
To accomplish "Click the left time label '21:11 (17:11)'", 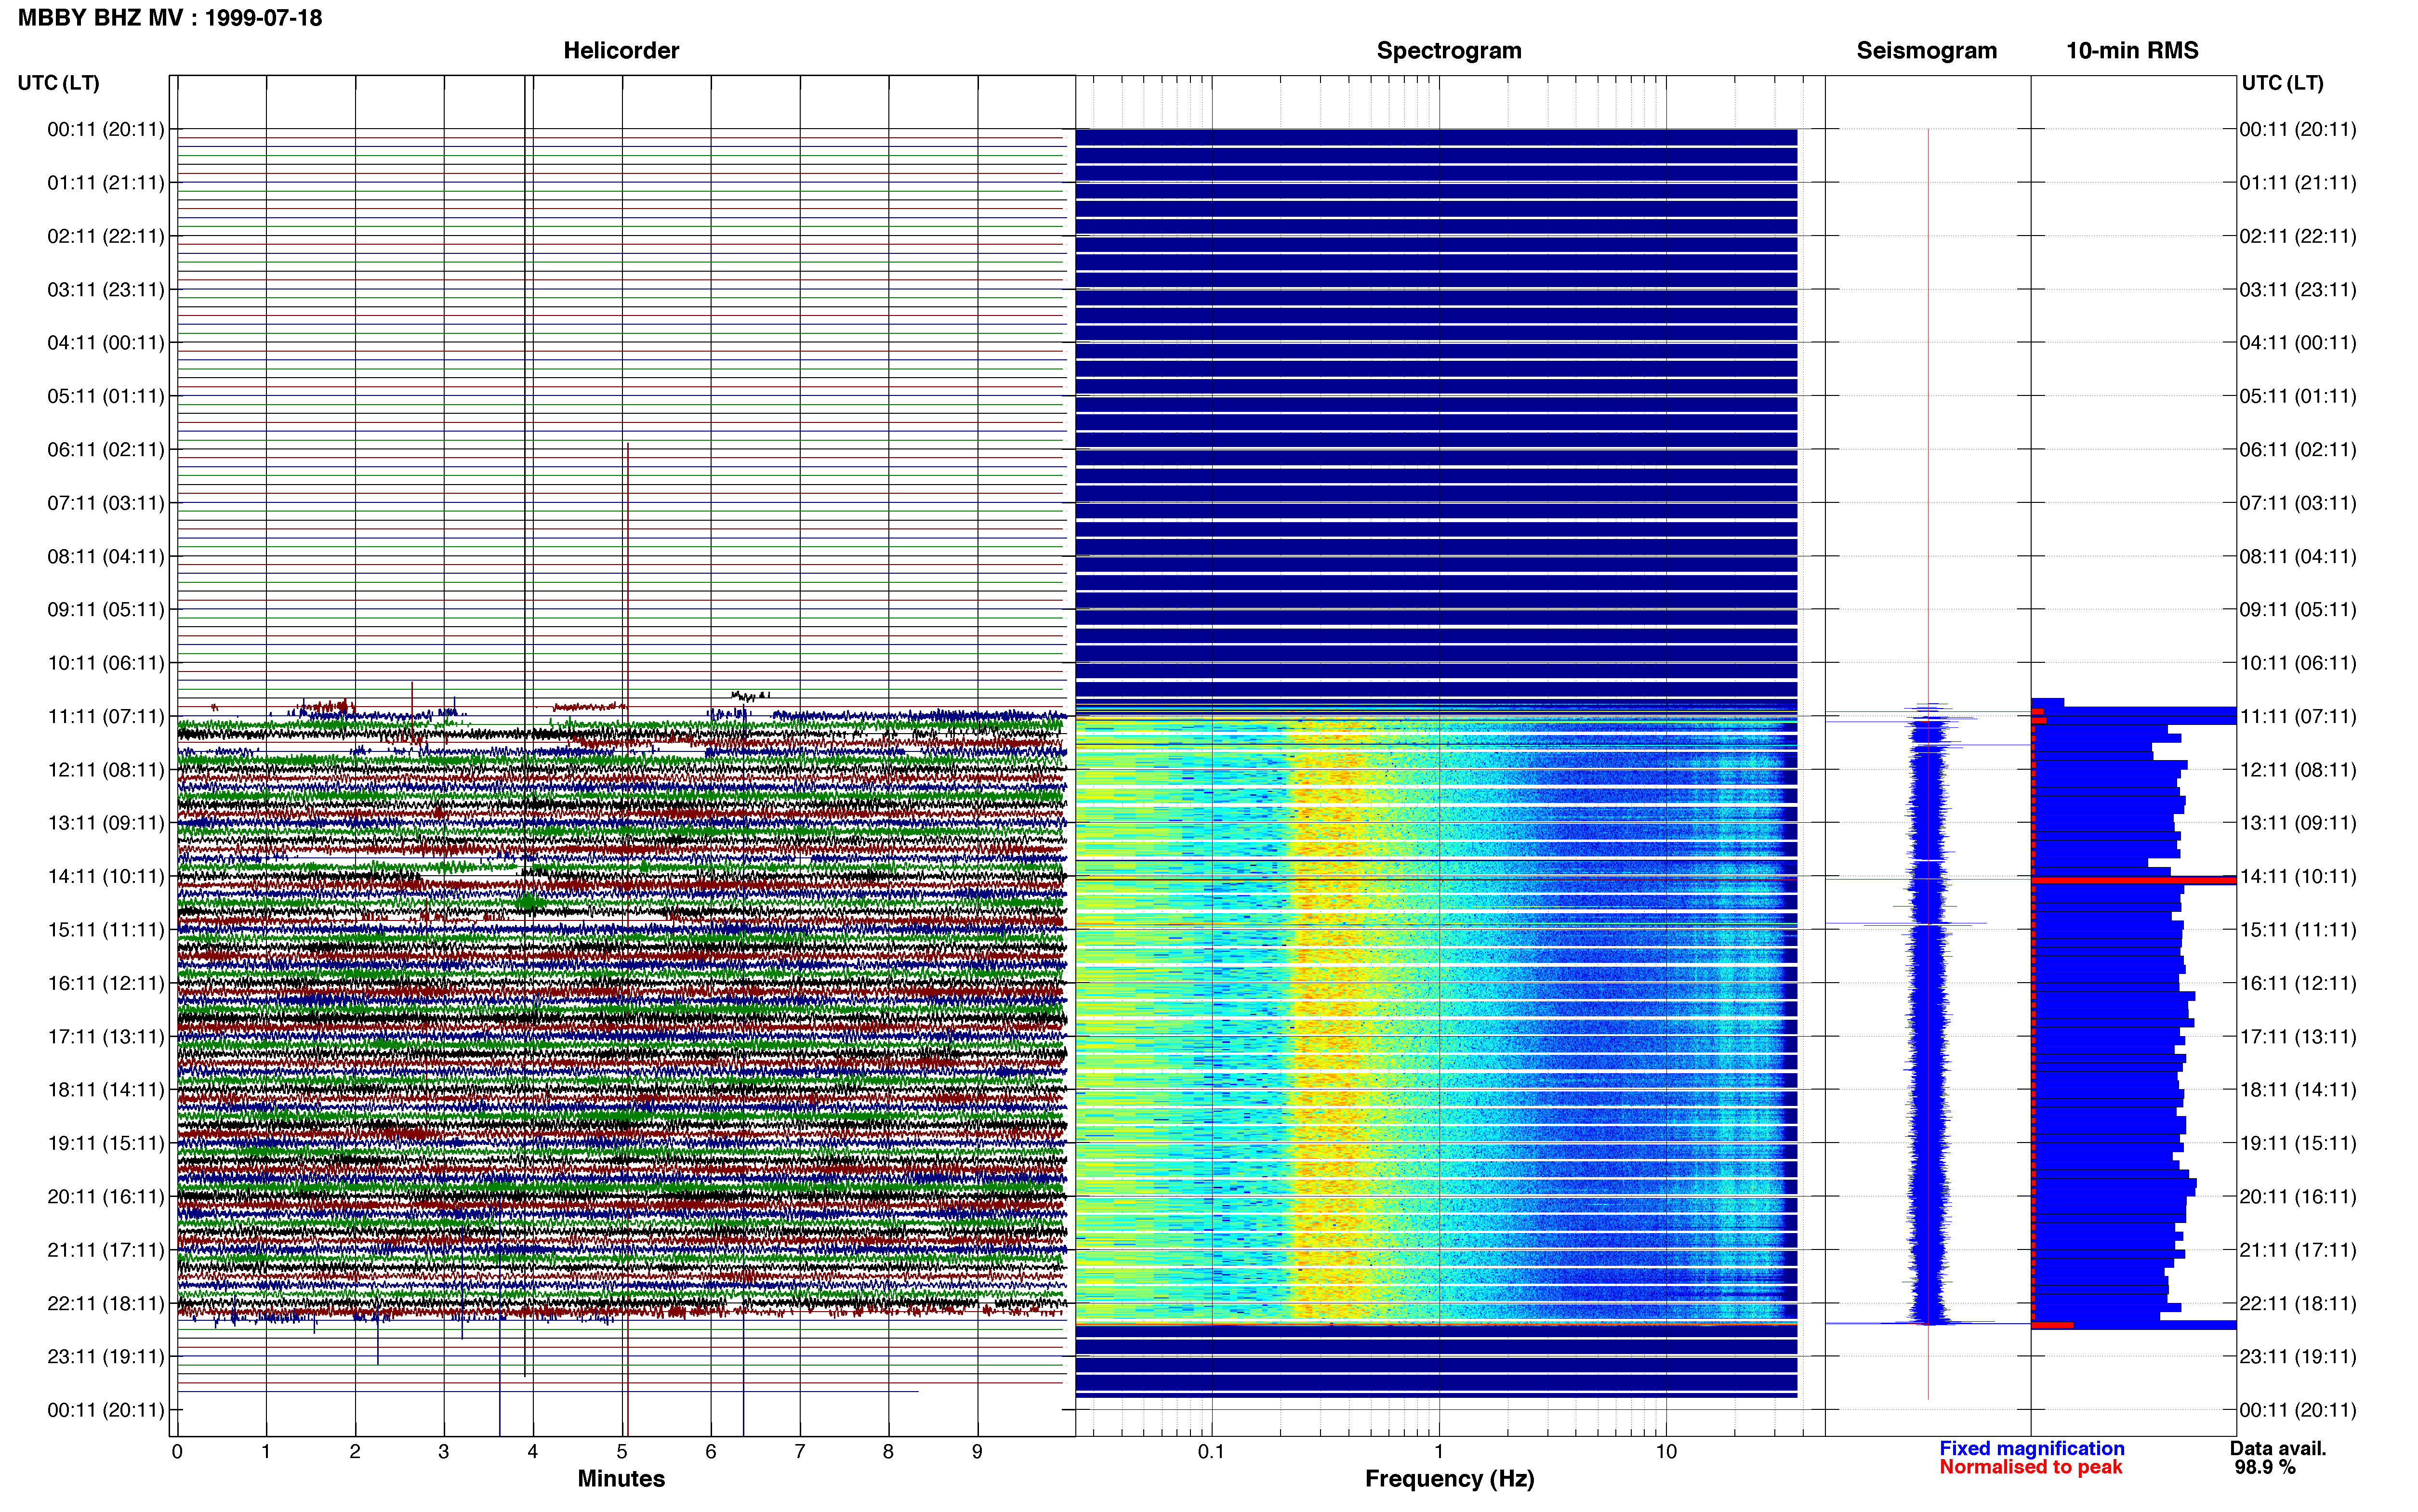I will pos(106,1250).
